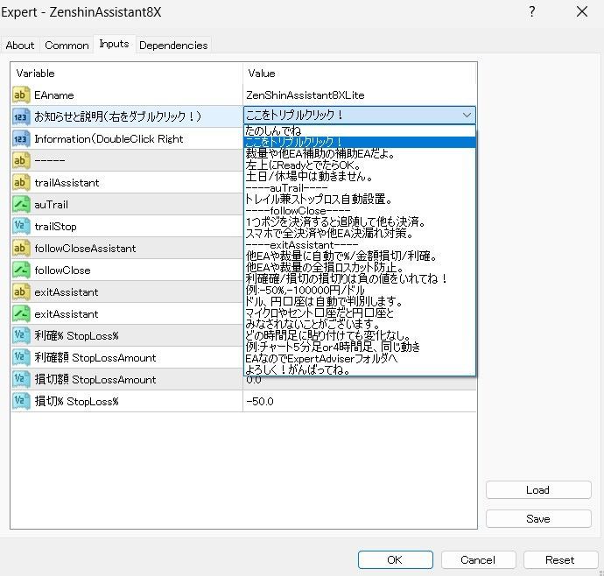Click the icon next to 利確% StopLoss%

click(x=21, y=335)
